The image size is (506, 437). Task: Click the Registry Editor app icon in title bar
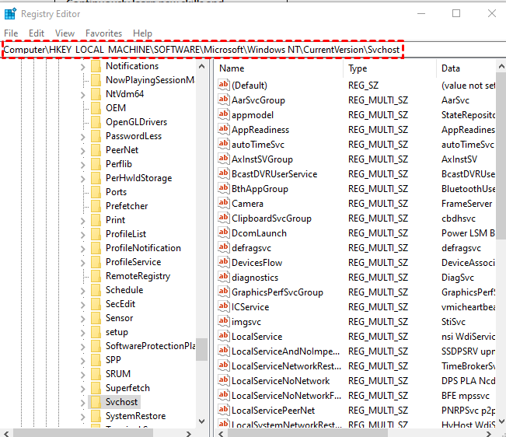[10, 14]
